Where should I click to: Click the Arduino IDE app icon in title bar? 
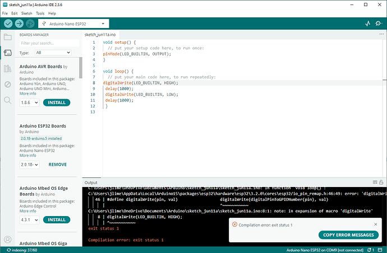coord(5,4)
